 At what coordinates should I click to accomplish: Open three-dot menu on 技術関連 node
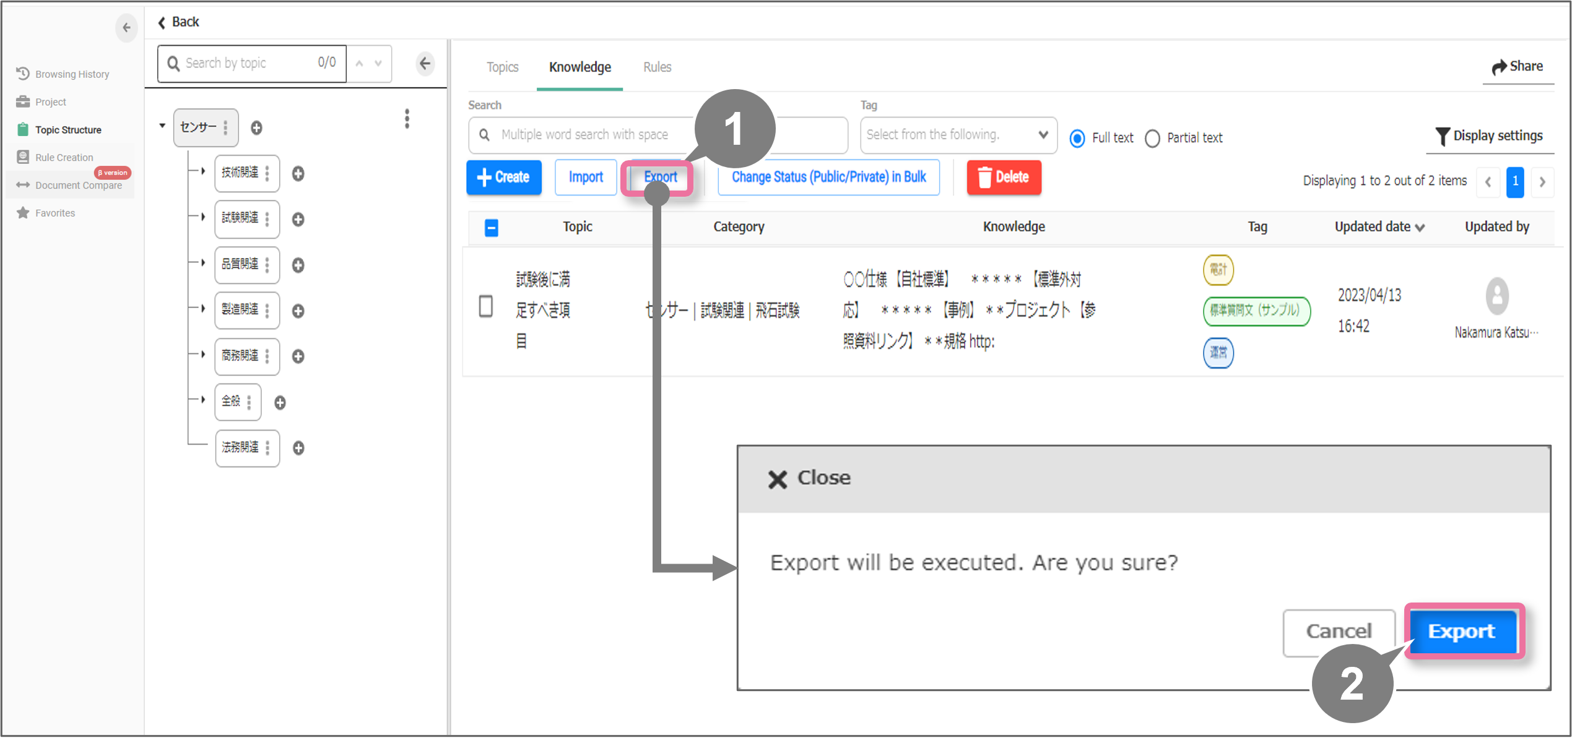pos(267,173)
